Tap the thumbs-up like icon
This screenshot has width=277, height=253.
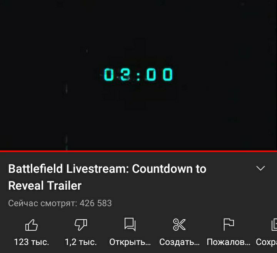tap(32, 225)
